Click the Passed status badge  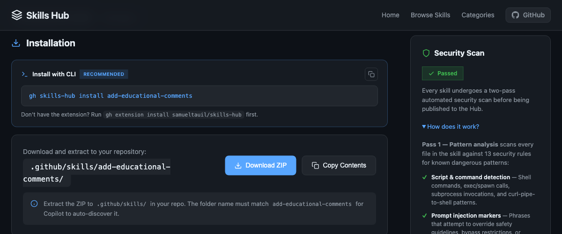point(443,73)
